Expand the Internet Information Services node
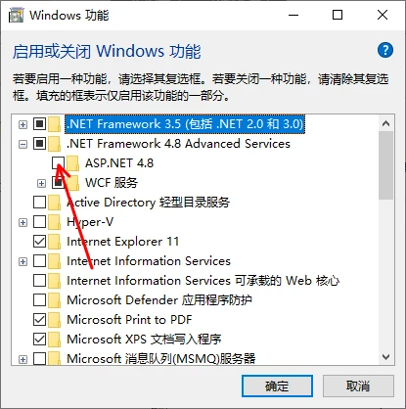406x409 pixels. pos(23,261)
